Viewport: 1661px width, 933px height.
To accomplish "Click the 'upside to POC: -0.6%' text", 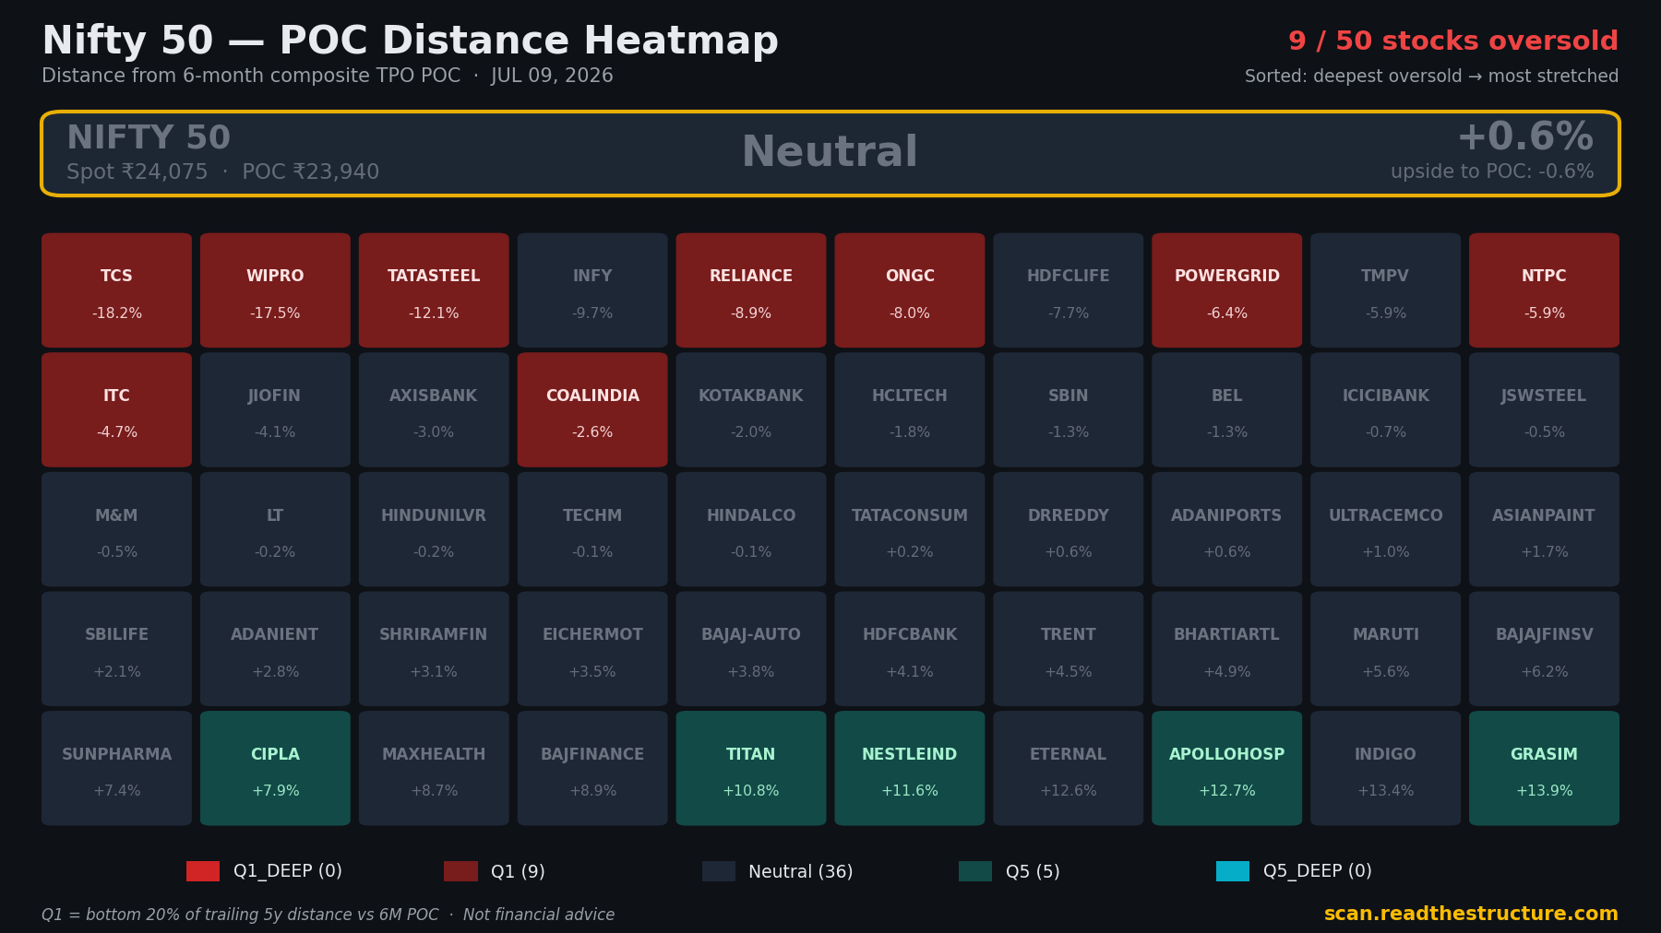I will [x=1492, y=172].
